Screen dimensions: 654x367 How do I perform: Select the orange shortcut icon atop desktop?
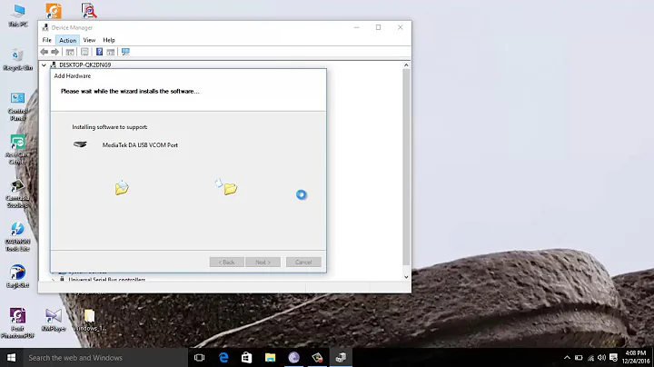(54, 11)
